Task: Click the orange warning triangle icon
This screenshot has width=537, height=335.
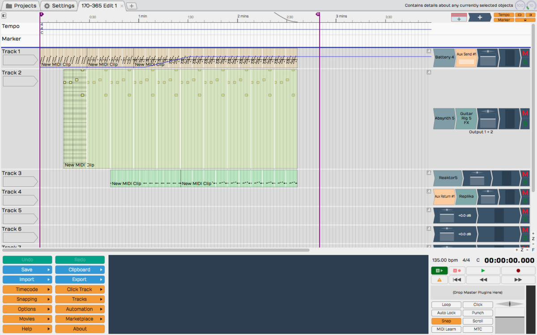Action: coord(439,280)
